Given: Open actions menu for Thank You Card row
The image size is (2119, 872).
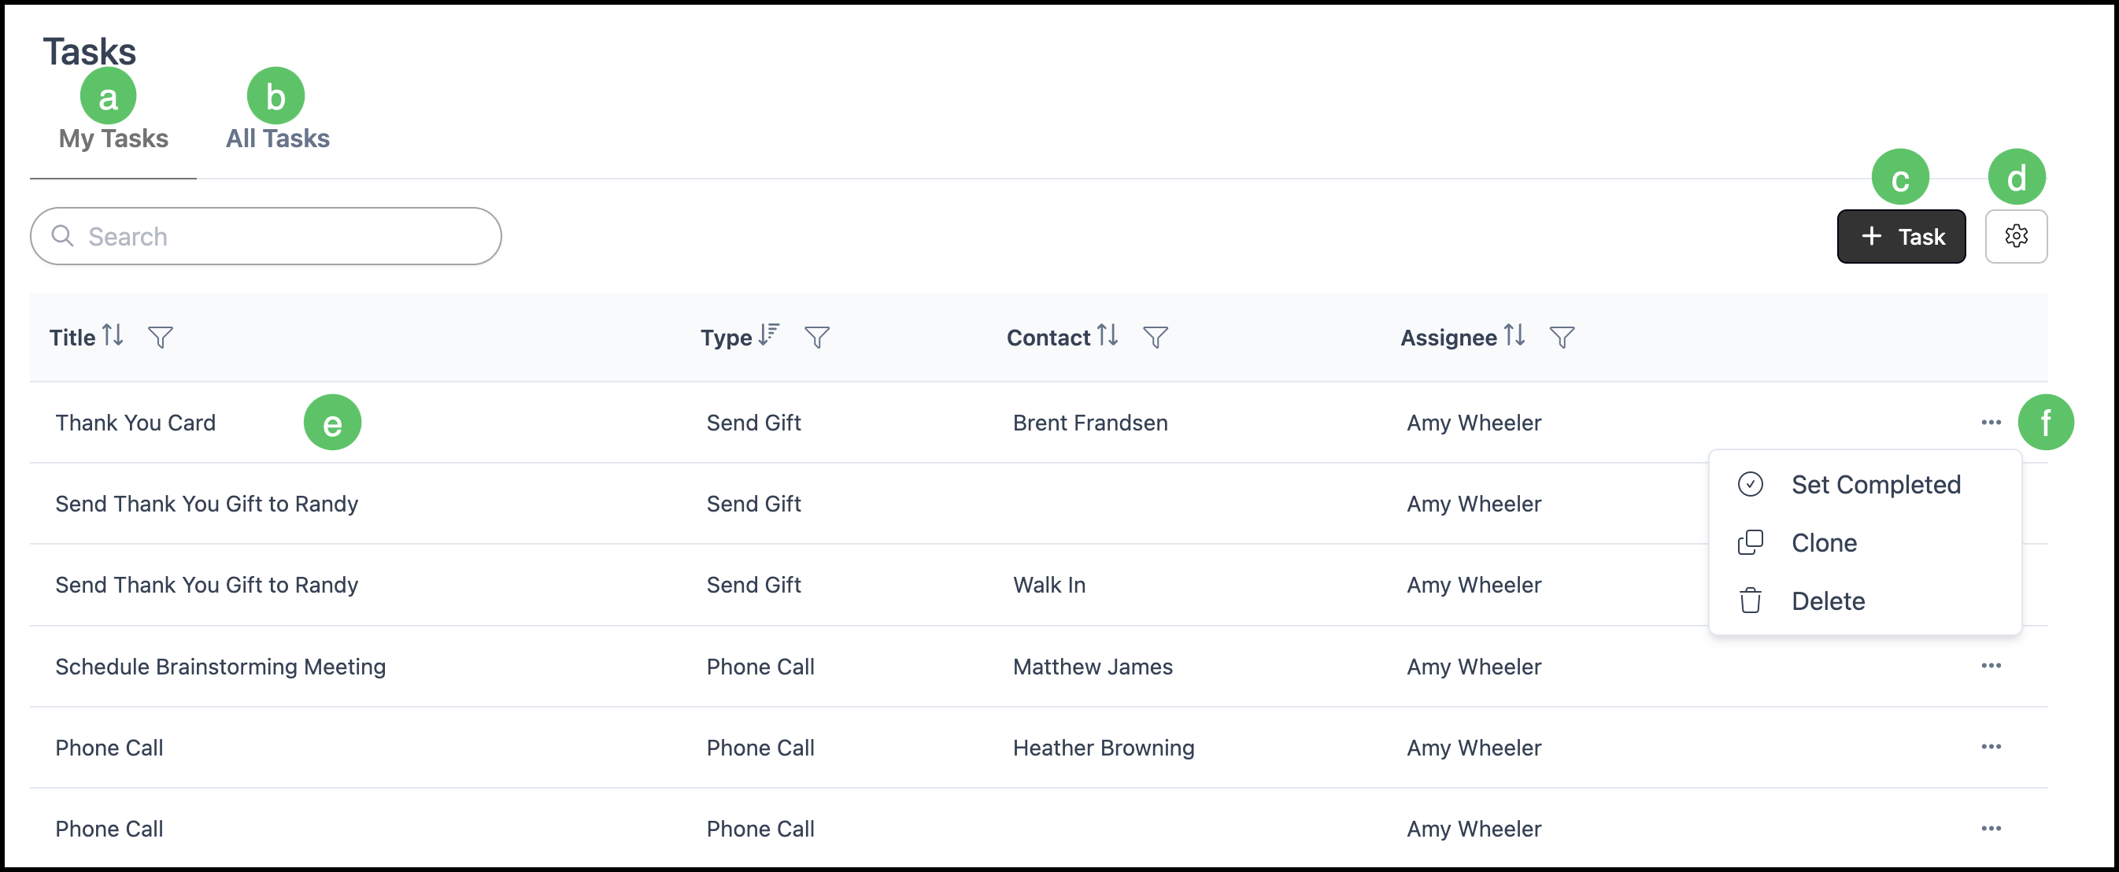Looking at the screenshot, I should [1991, 422].
